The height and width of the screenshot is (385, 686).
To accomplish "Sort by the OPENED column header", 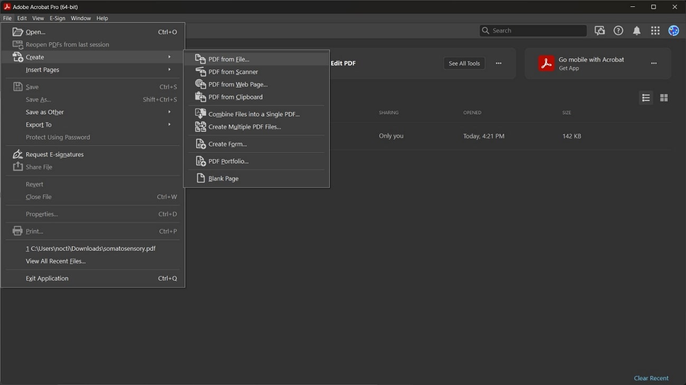I will point(472,113).
